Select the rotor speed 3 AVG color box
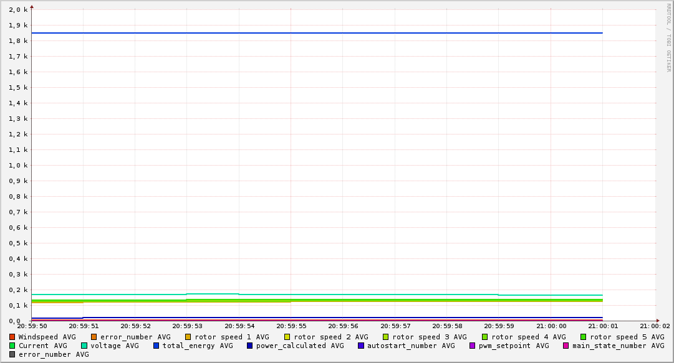The width and height of the screenshot is (674, 363). click(x=386, y=337)
